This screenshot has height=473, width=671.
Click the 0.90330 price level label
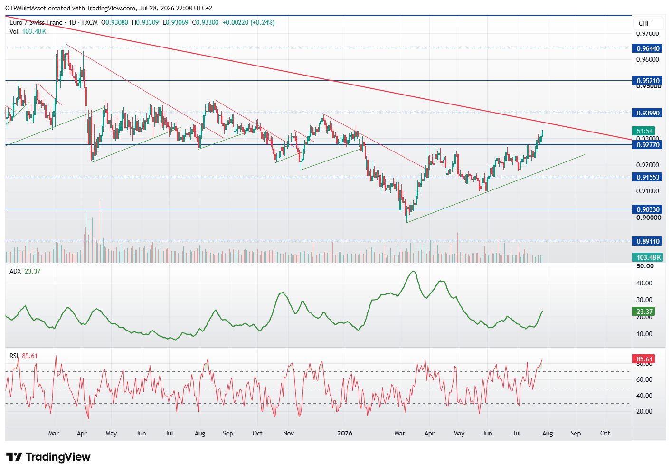(648, 209)
